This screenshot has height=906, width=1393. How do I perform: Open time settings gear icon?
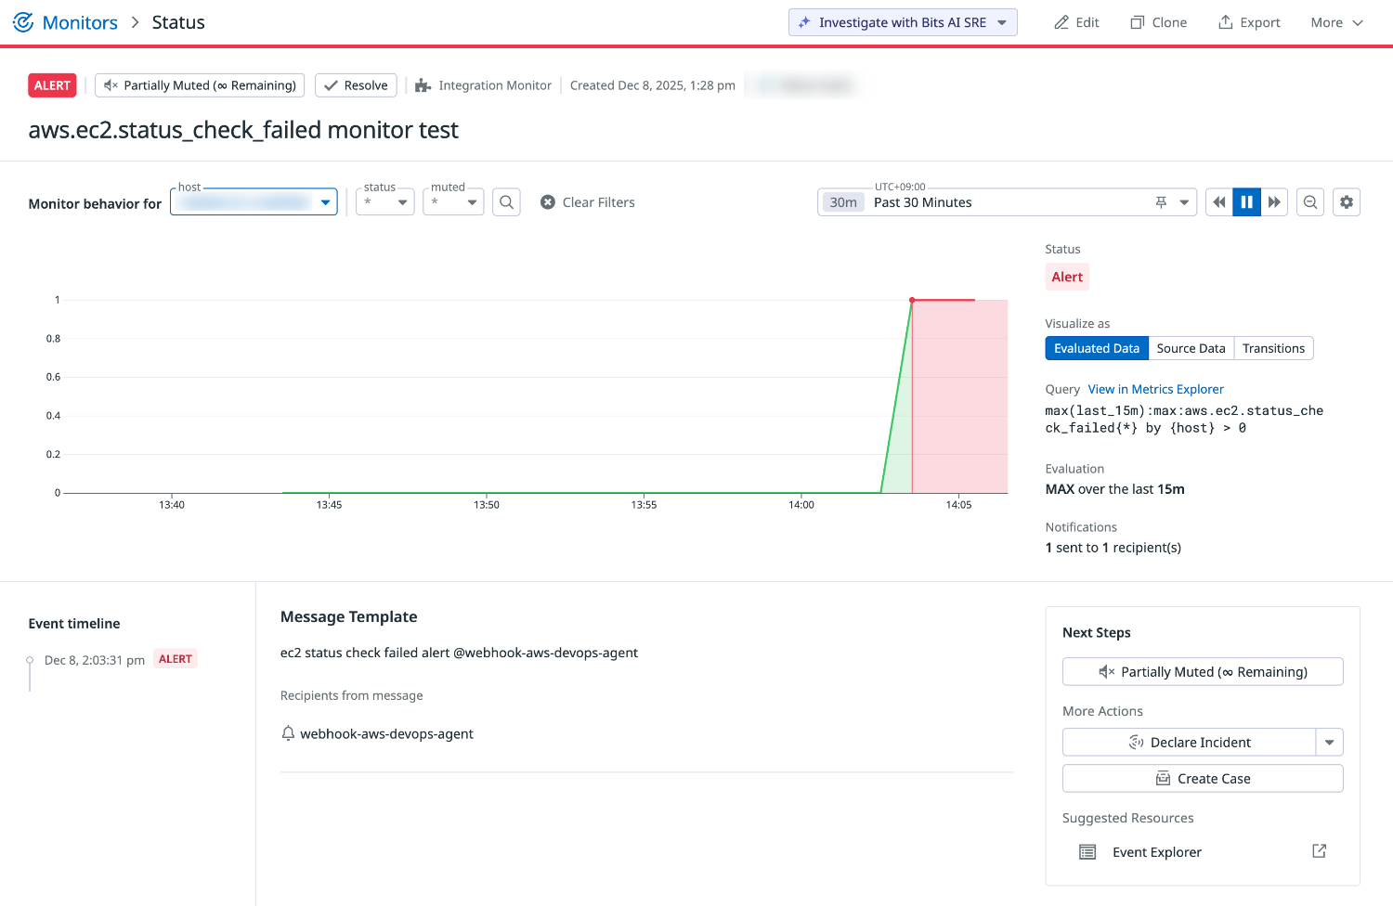[x=1347, y=202]
